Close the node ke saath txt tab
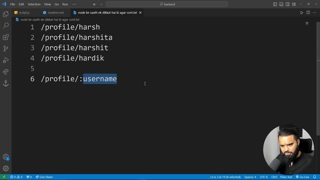The image size is (320, 180). pos(140,12)
